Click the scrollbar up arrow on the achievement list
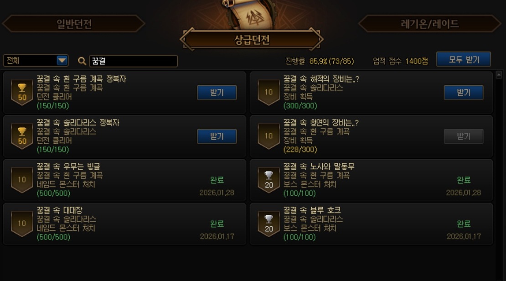Image resolution: width=506 pixels, height=281 pixels. 499,75
